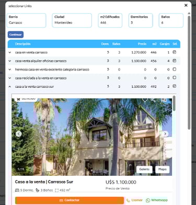
Task: Click price 1.270.000 in first row
Action: [139, 52]
